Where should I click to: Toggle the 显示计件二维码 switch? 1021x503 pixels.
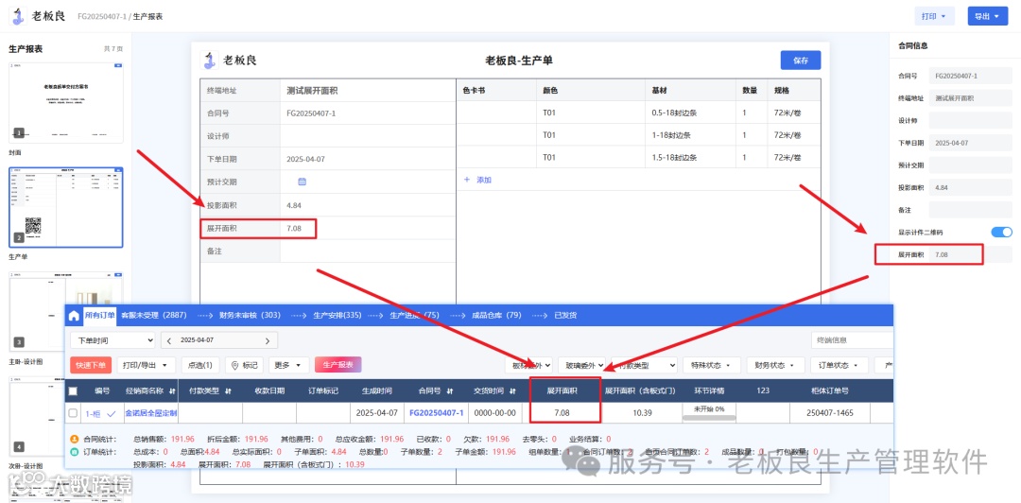point(1001,232)
